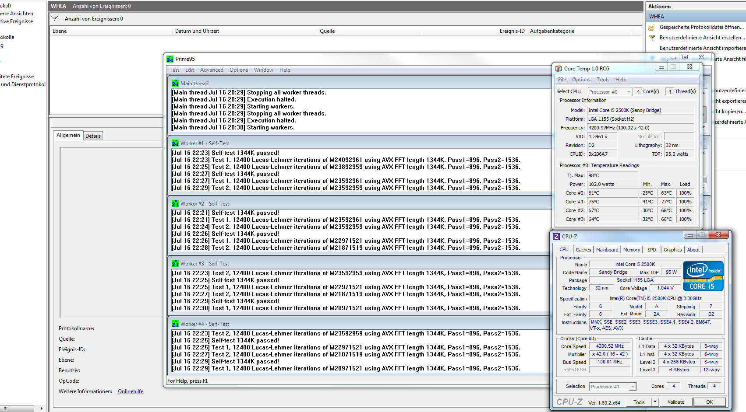
Task: Open the Test menu in Prime95
Action: coord(174,70)
